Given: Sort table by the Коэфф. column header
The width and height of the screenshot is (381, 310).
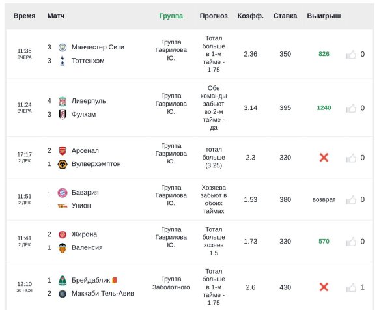Looking at the screenshot, I should (251, 16).
